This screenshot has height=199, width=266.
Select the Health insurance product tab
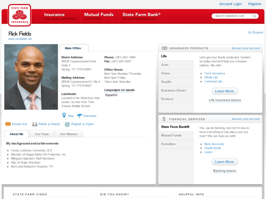tap(176, 82)
